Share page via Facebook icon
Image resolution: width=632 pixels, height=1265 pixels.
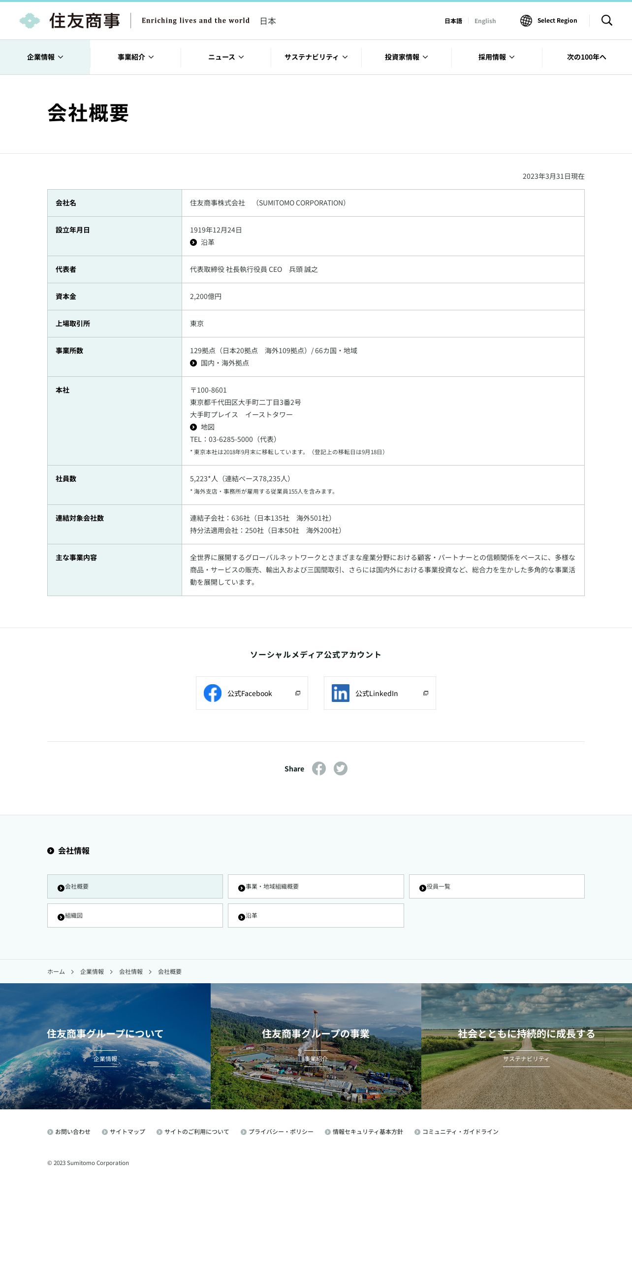point(319,768)
